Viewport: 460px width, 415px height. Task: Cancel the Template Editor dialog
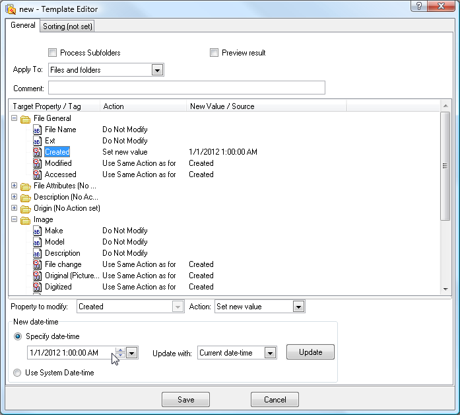[x=275, y=400]
